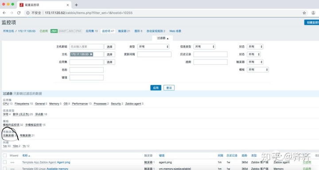
Task: Go to 应用集 10 tab
Action: pyautogui.click(x=92, y=31)
